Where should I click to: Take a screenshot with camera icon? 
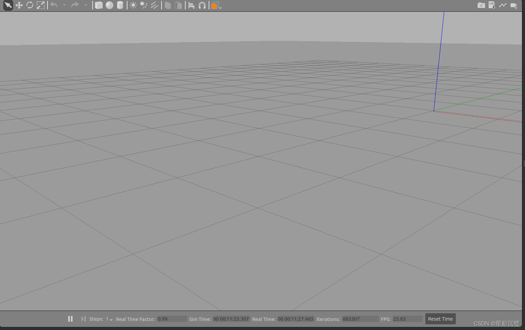(x=481, y=5)
